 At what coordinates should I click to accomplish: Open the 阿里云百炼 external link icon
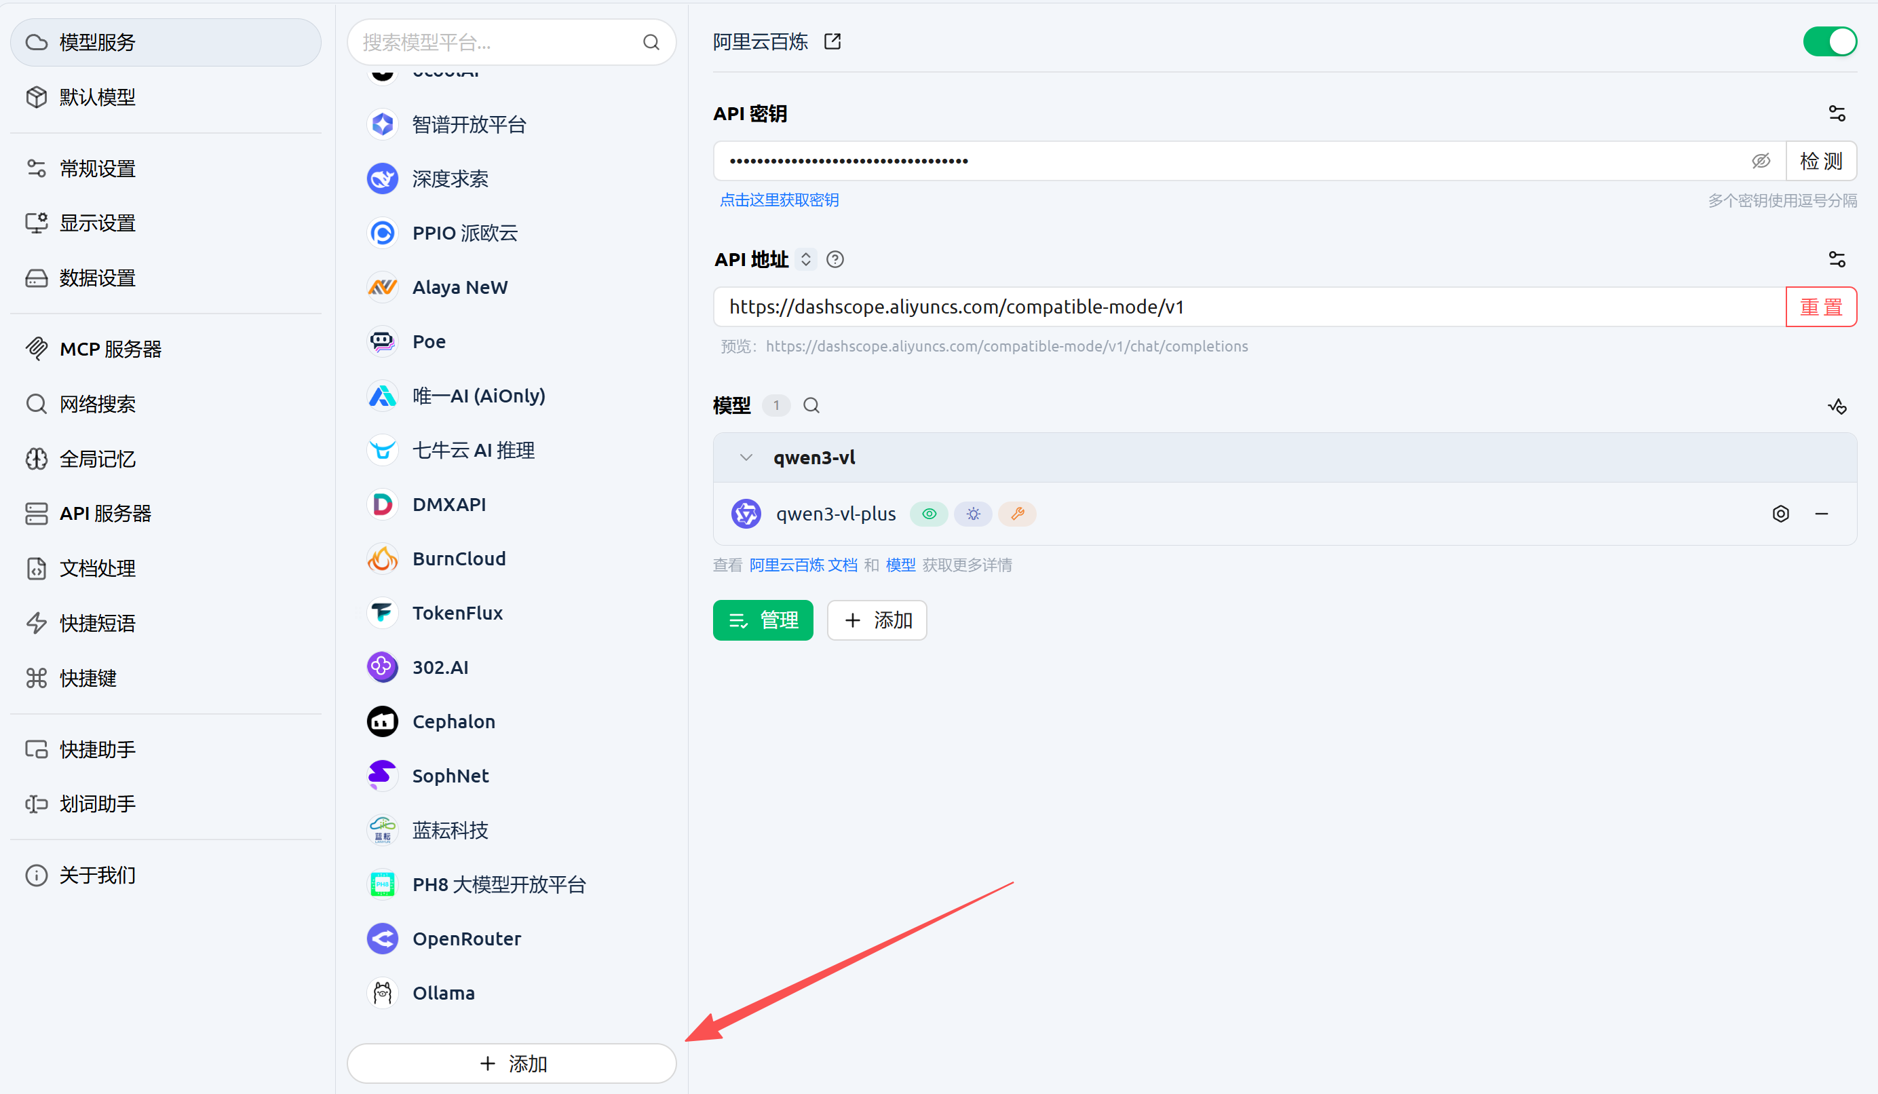[832, 41]
